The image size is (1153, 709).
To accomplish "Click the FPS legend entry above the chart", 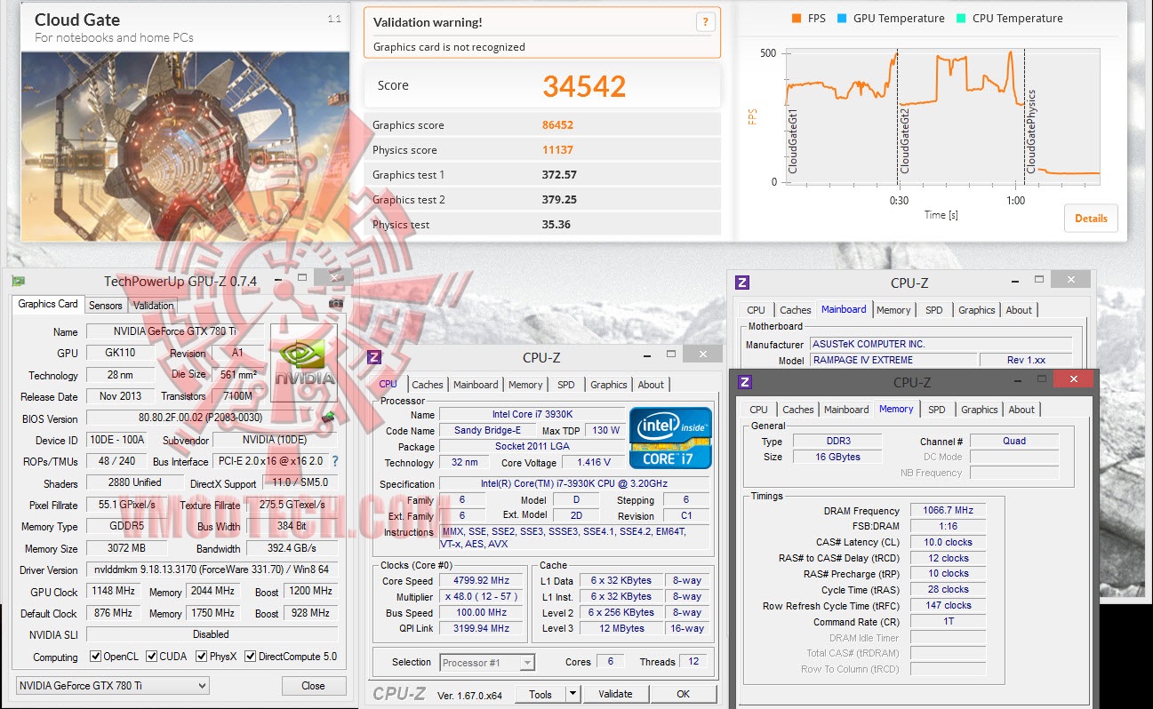I will click(808, 18).
